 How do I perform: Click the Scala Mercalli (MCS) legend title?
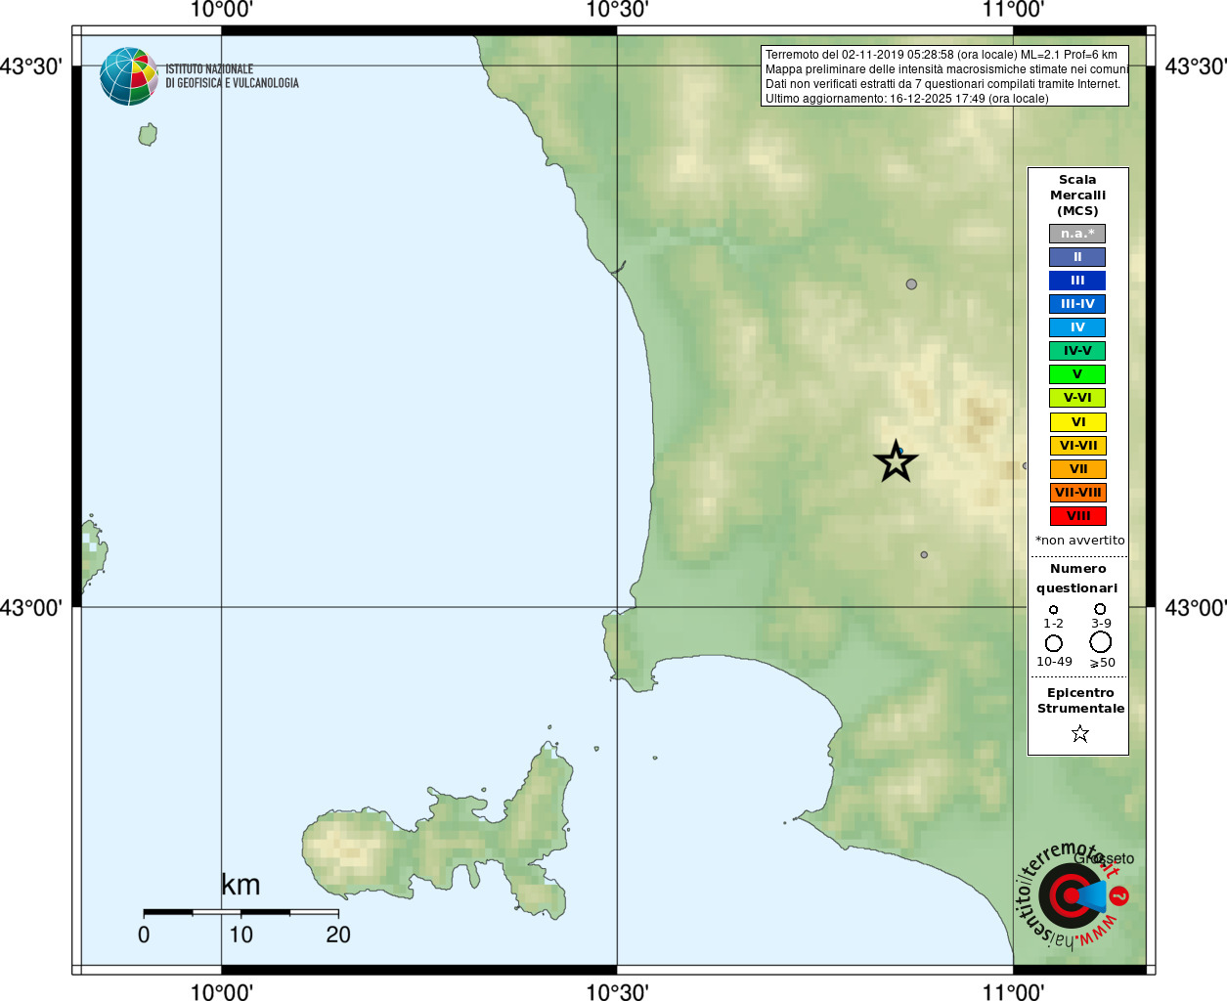[1077, 196]
